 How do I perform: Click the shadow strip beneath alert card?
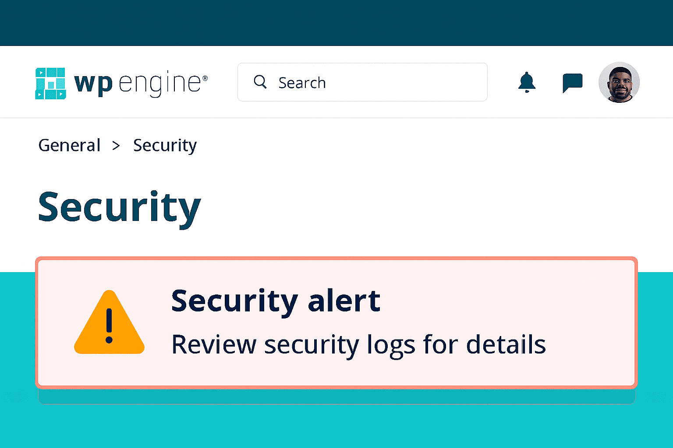tap(336, 396)
